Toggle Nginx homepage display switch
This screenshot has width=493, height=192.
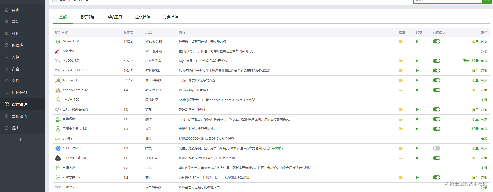coord(436,41)
